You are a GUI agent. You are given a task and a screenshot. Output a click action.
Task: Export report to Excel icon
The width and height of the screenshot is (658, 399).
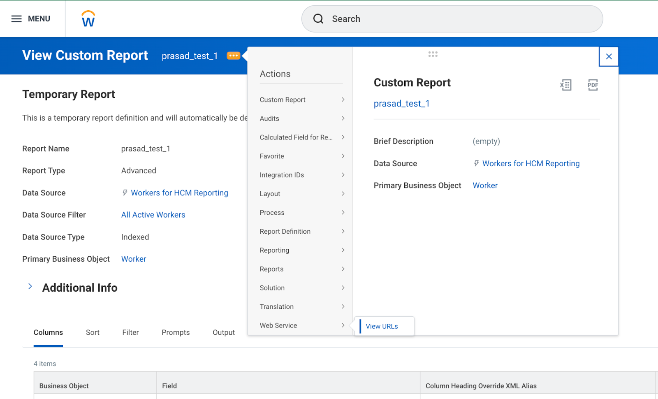pos(565,85)
